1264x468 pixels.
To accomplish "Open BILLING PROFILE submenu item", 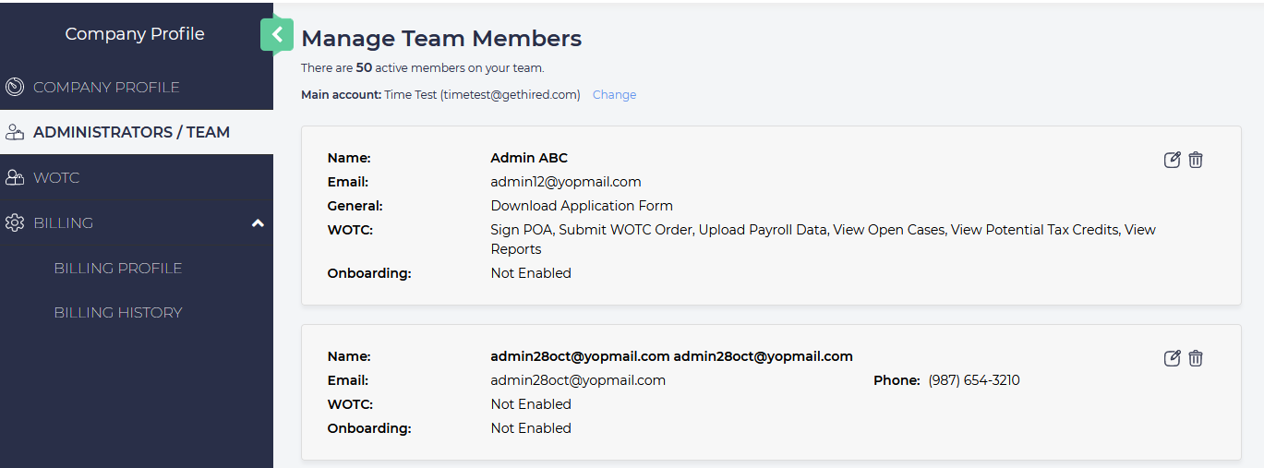I will click(118, 268).
